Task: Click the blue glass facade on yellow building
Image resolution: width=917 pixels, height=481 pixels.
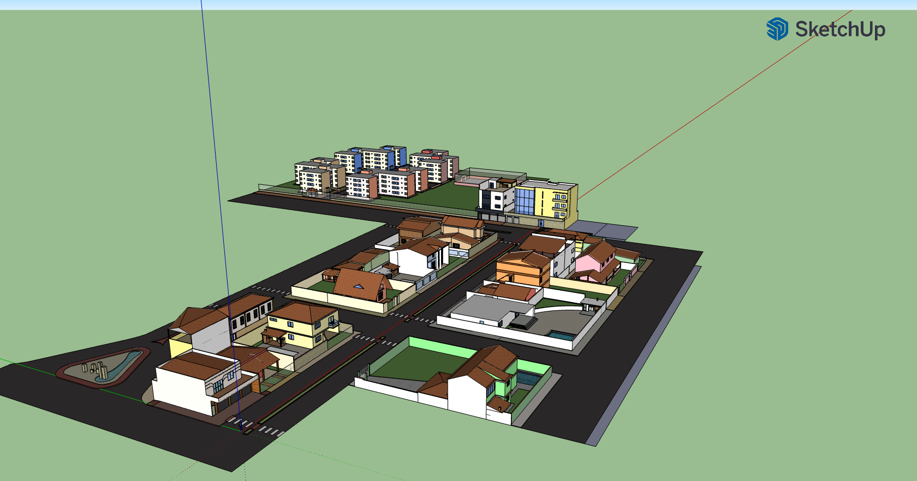Action: pos(525,201)
